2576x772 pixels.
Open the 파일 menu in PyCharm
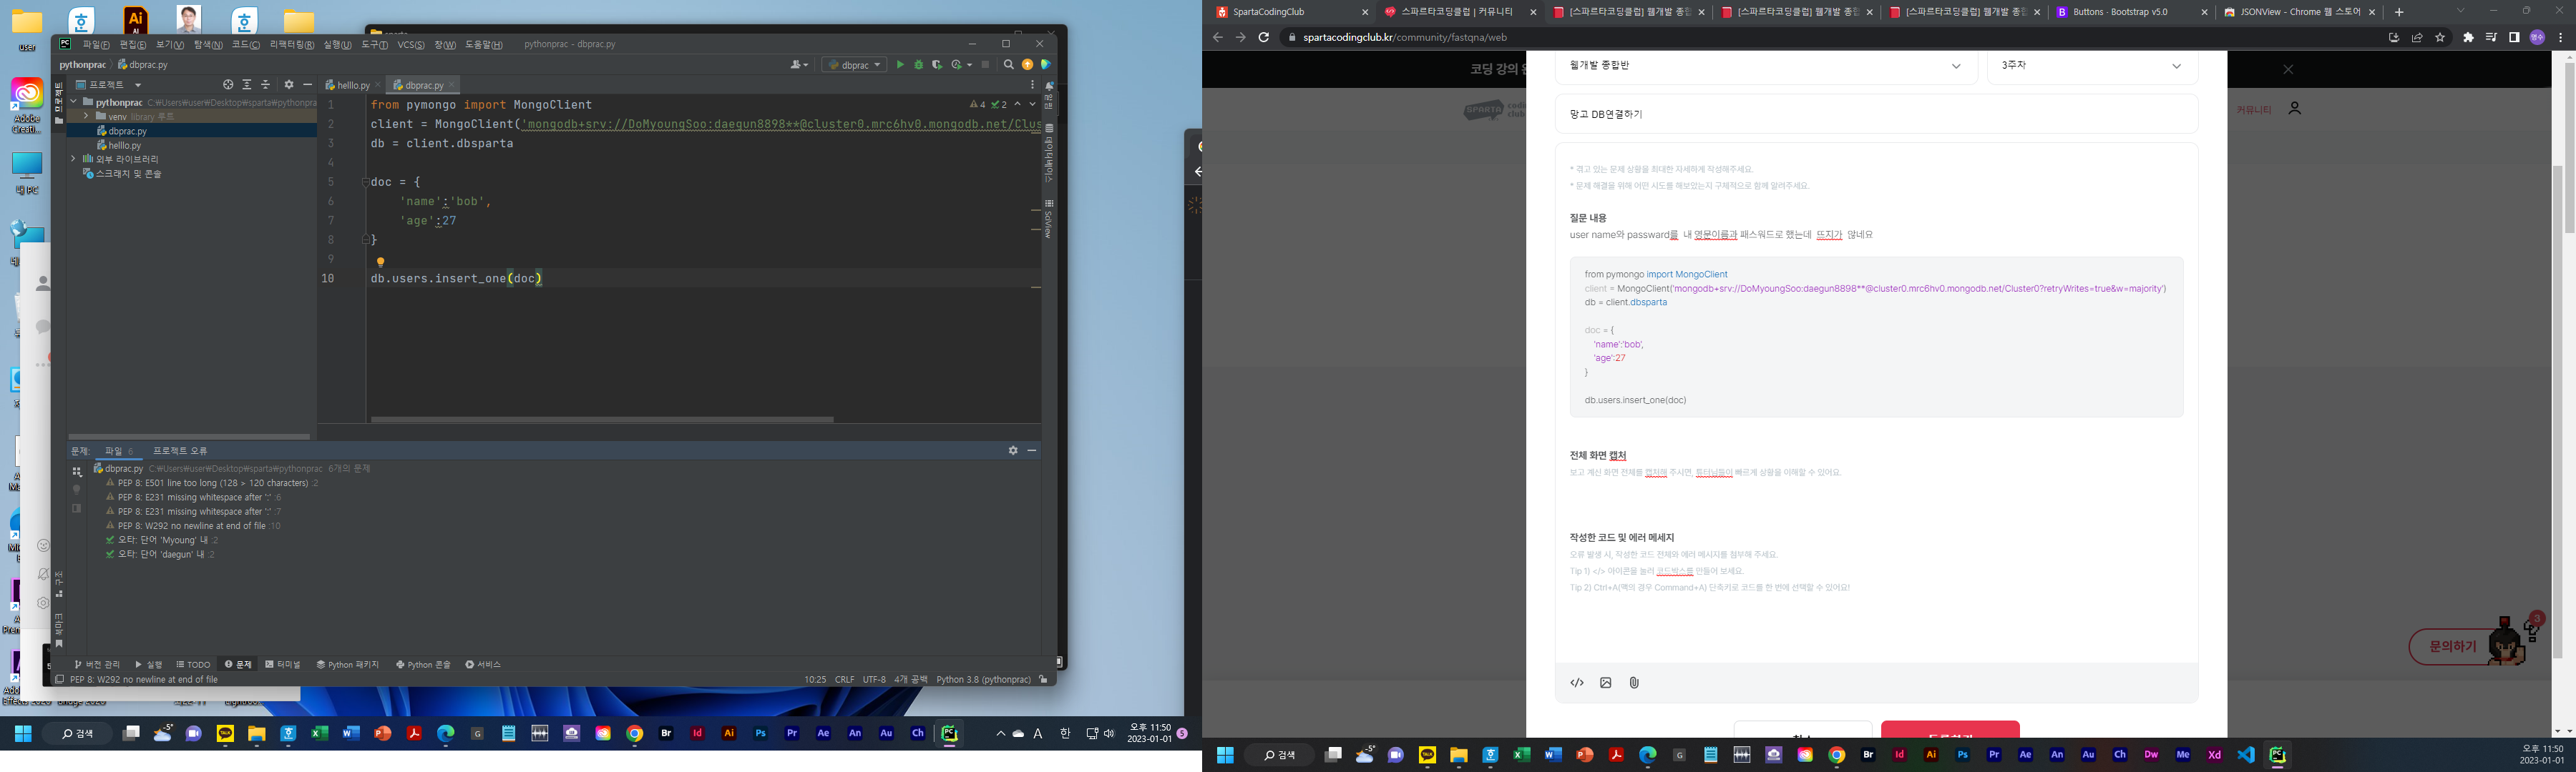pyautogui.click(x=96, y=45)
